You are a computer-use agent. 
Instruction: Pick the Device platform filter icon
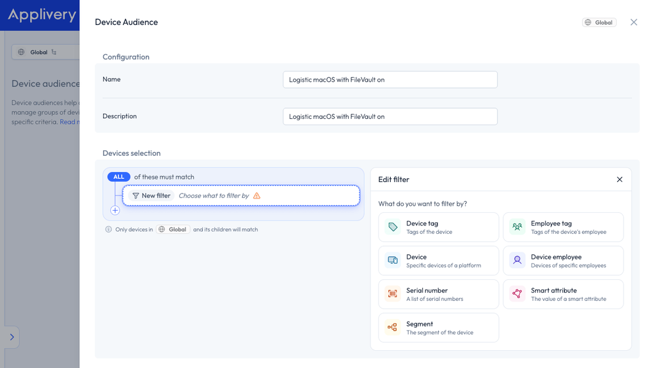coord(393,261)
